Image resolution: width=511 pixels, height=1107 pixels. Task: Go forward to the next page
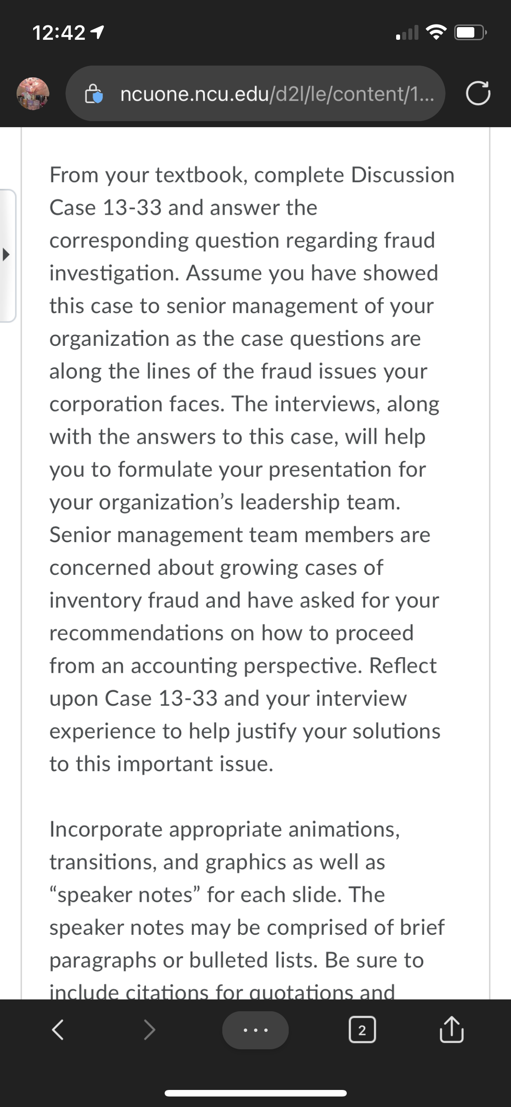coord(150,1030)
